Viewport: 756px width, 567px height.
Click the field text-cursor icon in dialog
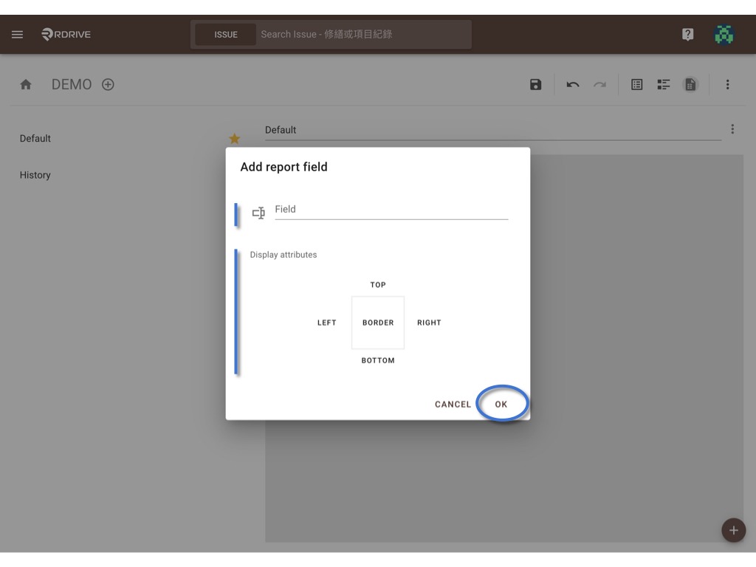click(258, 213)
